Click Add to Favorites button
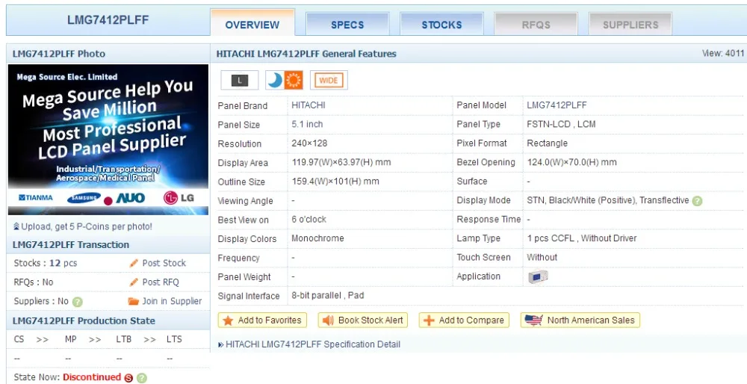Viewport: 747px width, 384px height. [262, 320]
